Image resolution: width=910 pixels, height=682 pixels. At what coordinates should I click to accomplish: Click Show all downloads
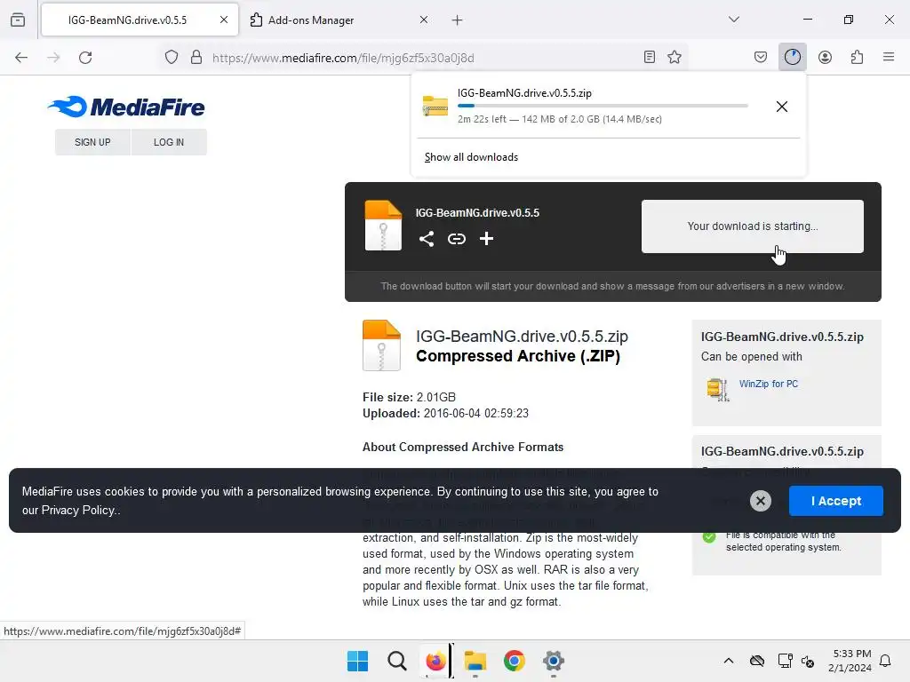click(471, 157)
